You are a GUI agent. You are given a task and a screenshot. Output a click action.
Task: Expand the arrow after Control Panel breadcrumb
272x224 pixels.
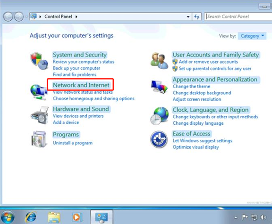[x=76, y=17]
